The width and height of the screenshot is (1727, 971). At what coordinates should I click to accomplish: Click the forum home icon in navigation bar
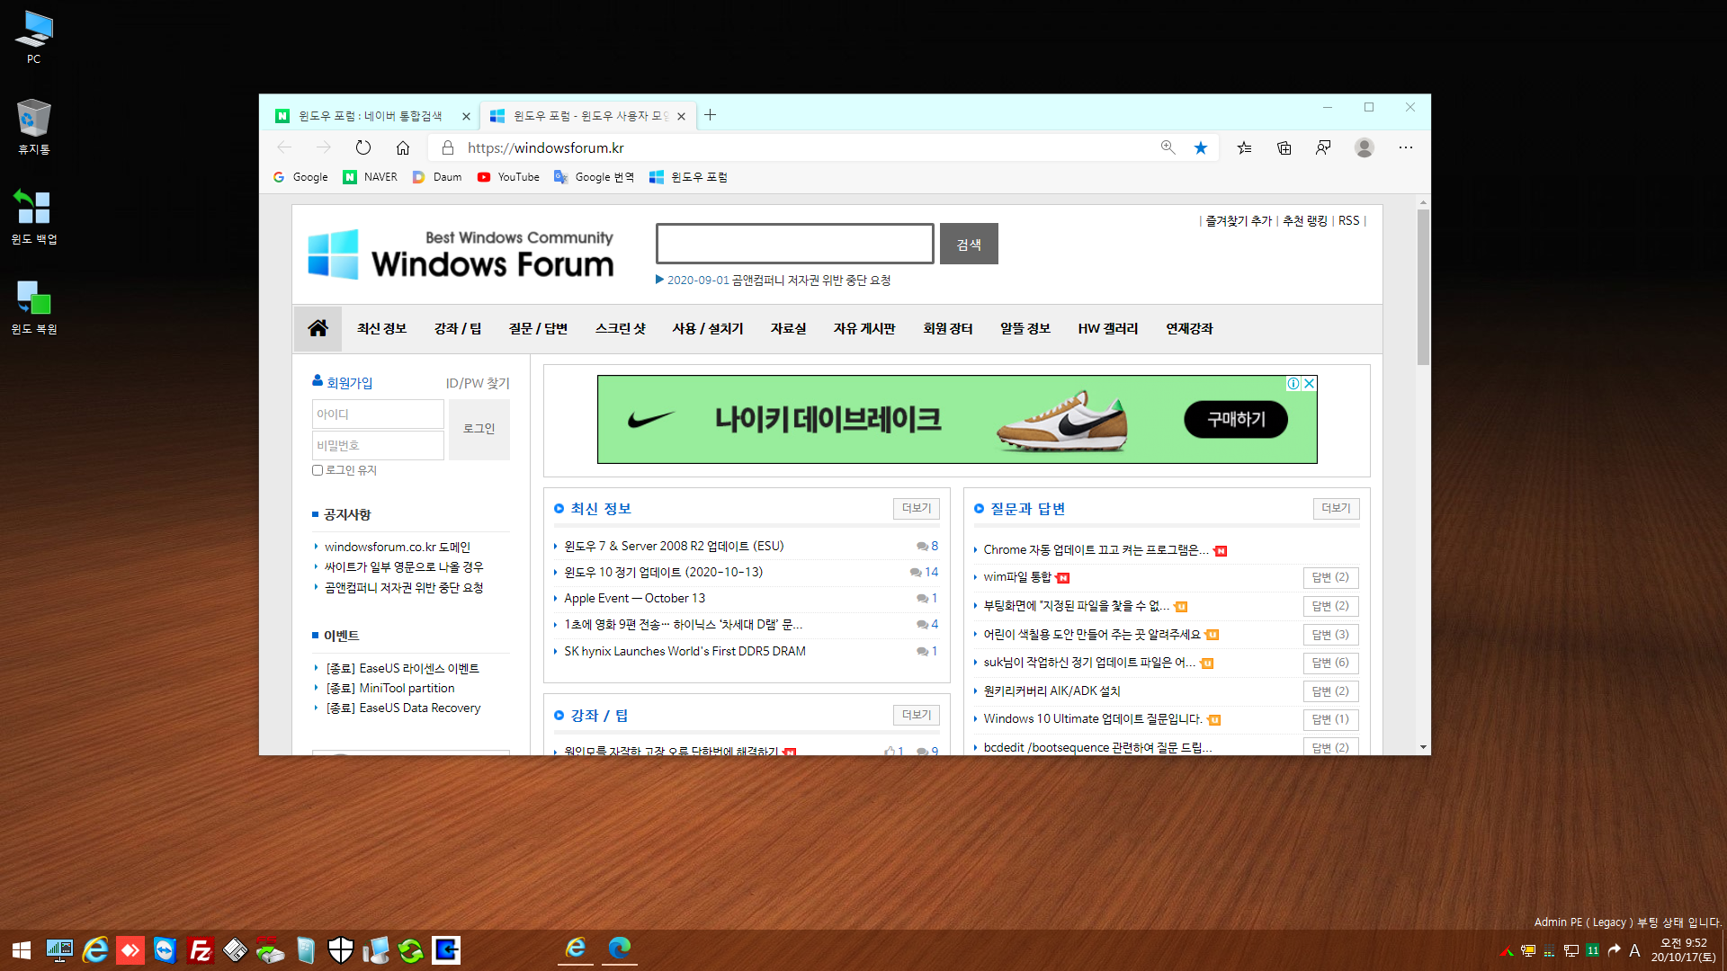tap(318, 328)
